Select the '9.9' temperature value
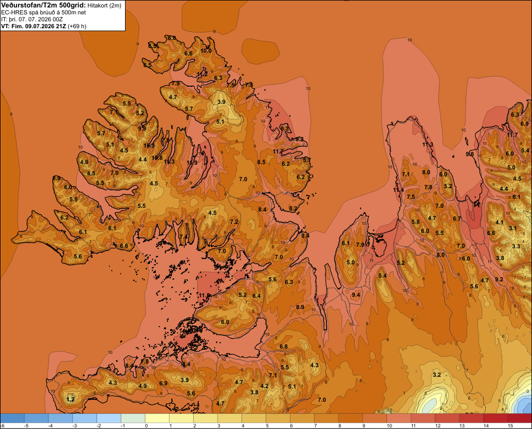Screen dimensions: 532x429 [142, 128]
